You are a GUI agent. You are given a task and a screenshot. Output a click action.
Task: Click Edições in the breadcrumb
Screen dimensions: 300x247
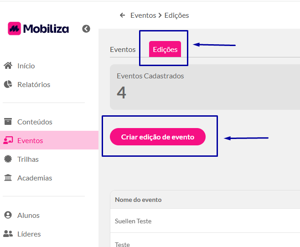tap(176, 15)
